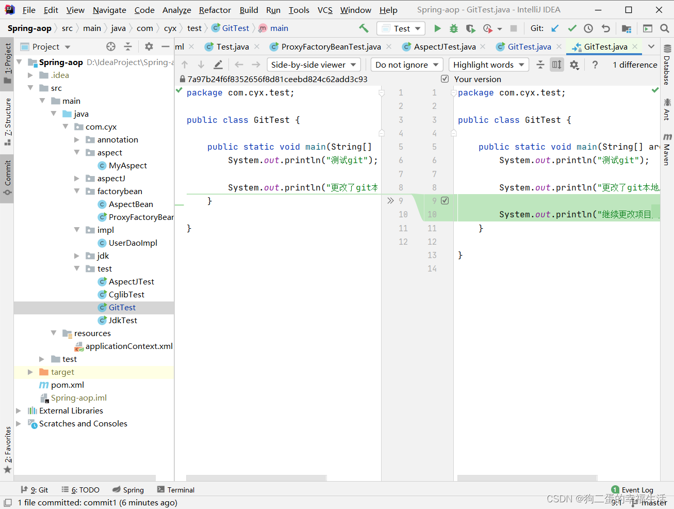
Task: Run the Test configuration
Action: point(437,28)
